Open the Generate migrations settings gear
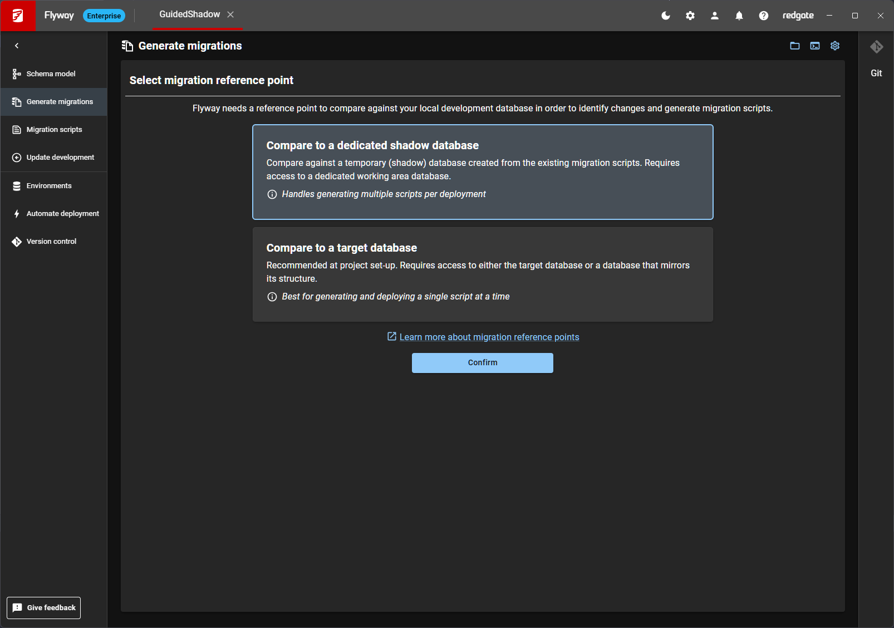This screenshot has height=628, width=894. click(834, 46)
